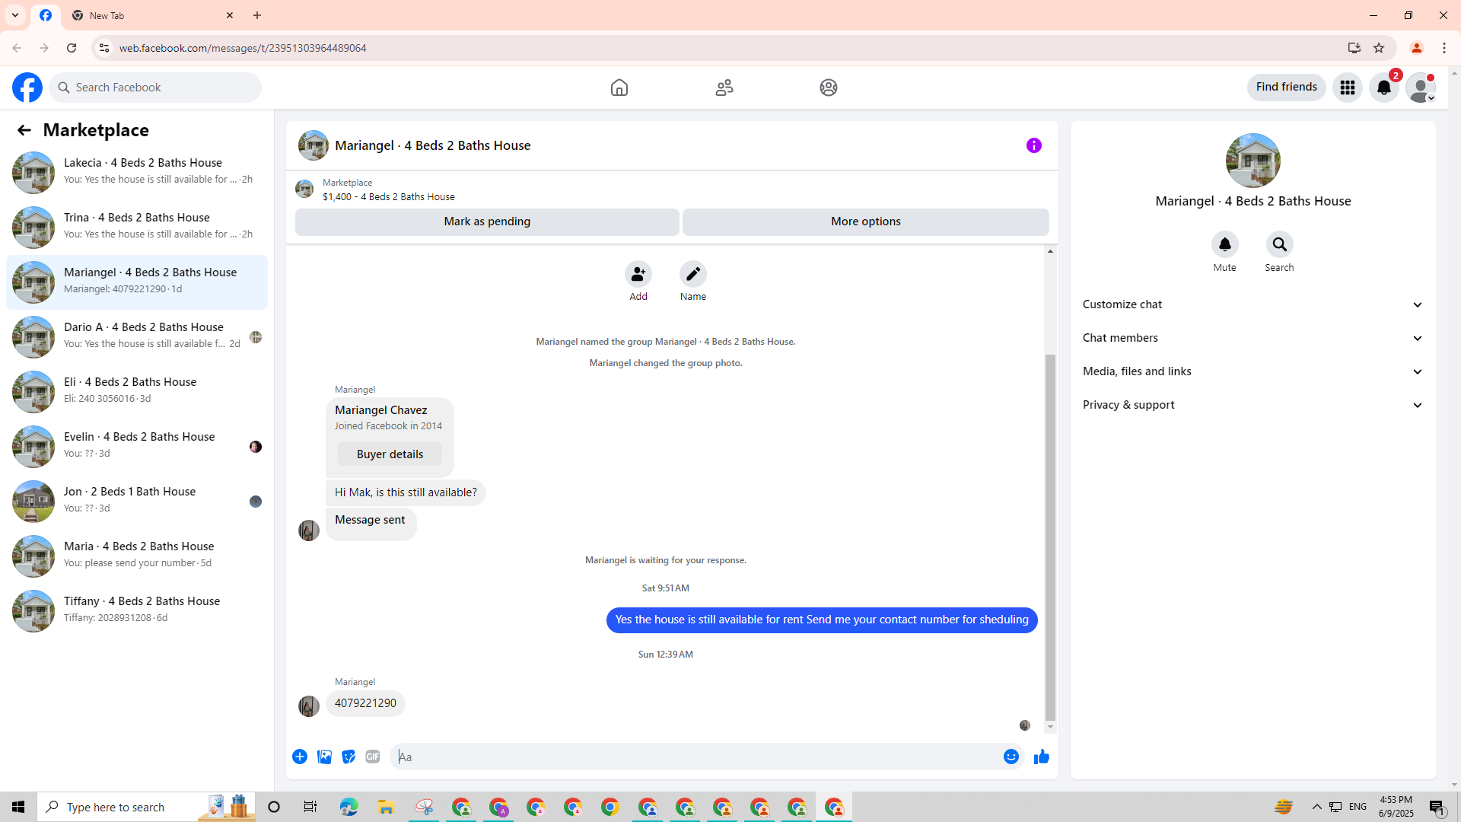Focus the message text box
This screenshot has width=1461, height=822.
pyautogui.click(x=696, y=757)
